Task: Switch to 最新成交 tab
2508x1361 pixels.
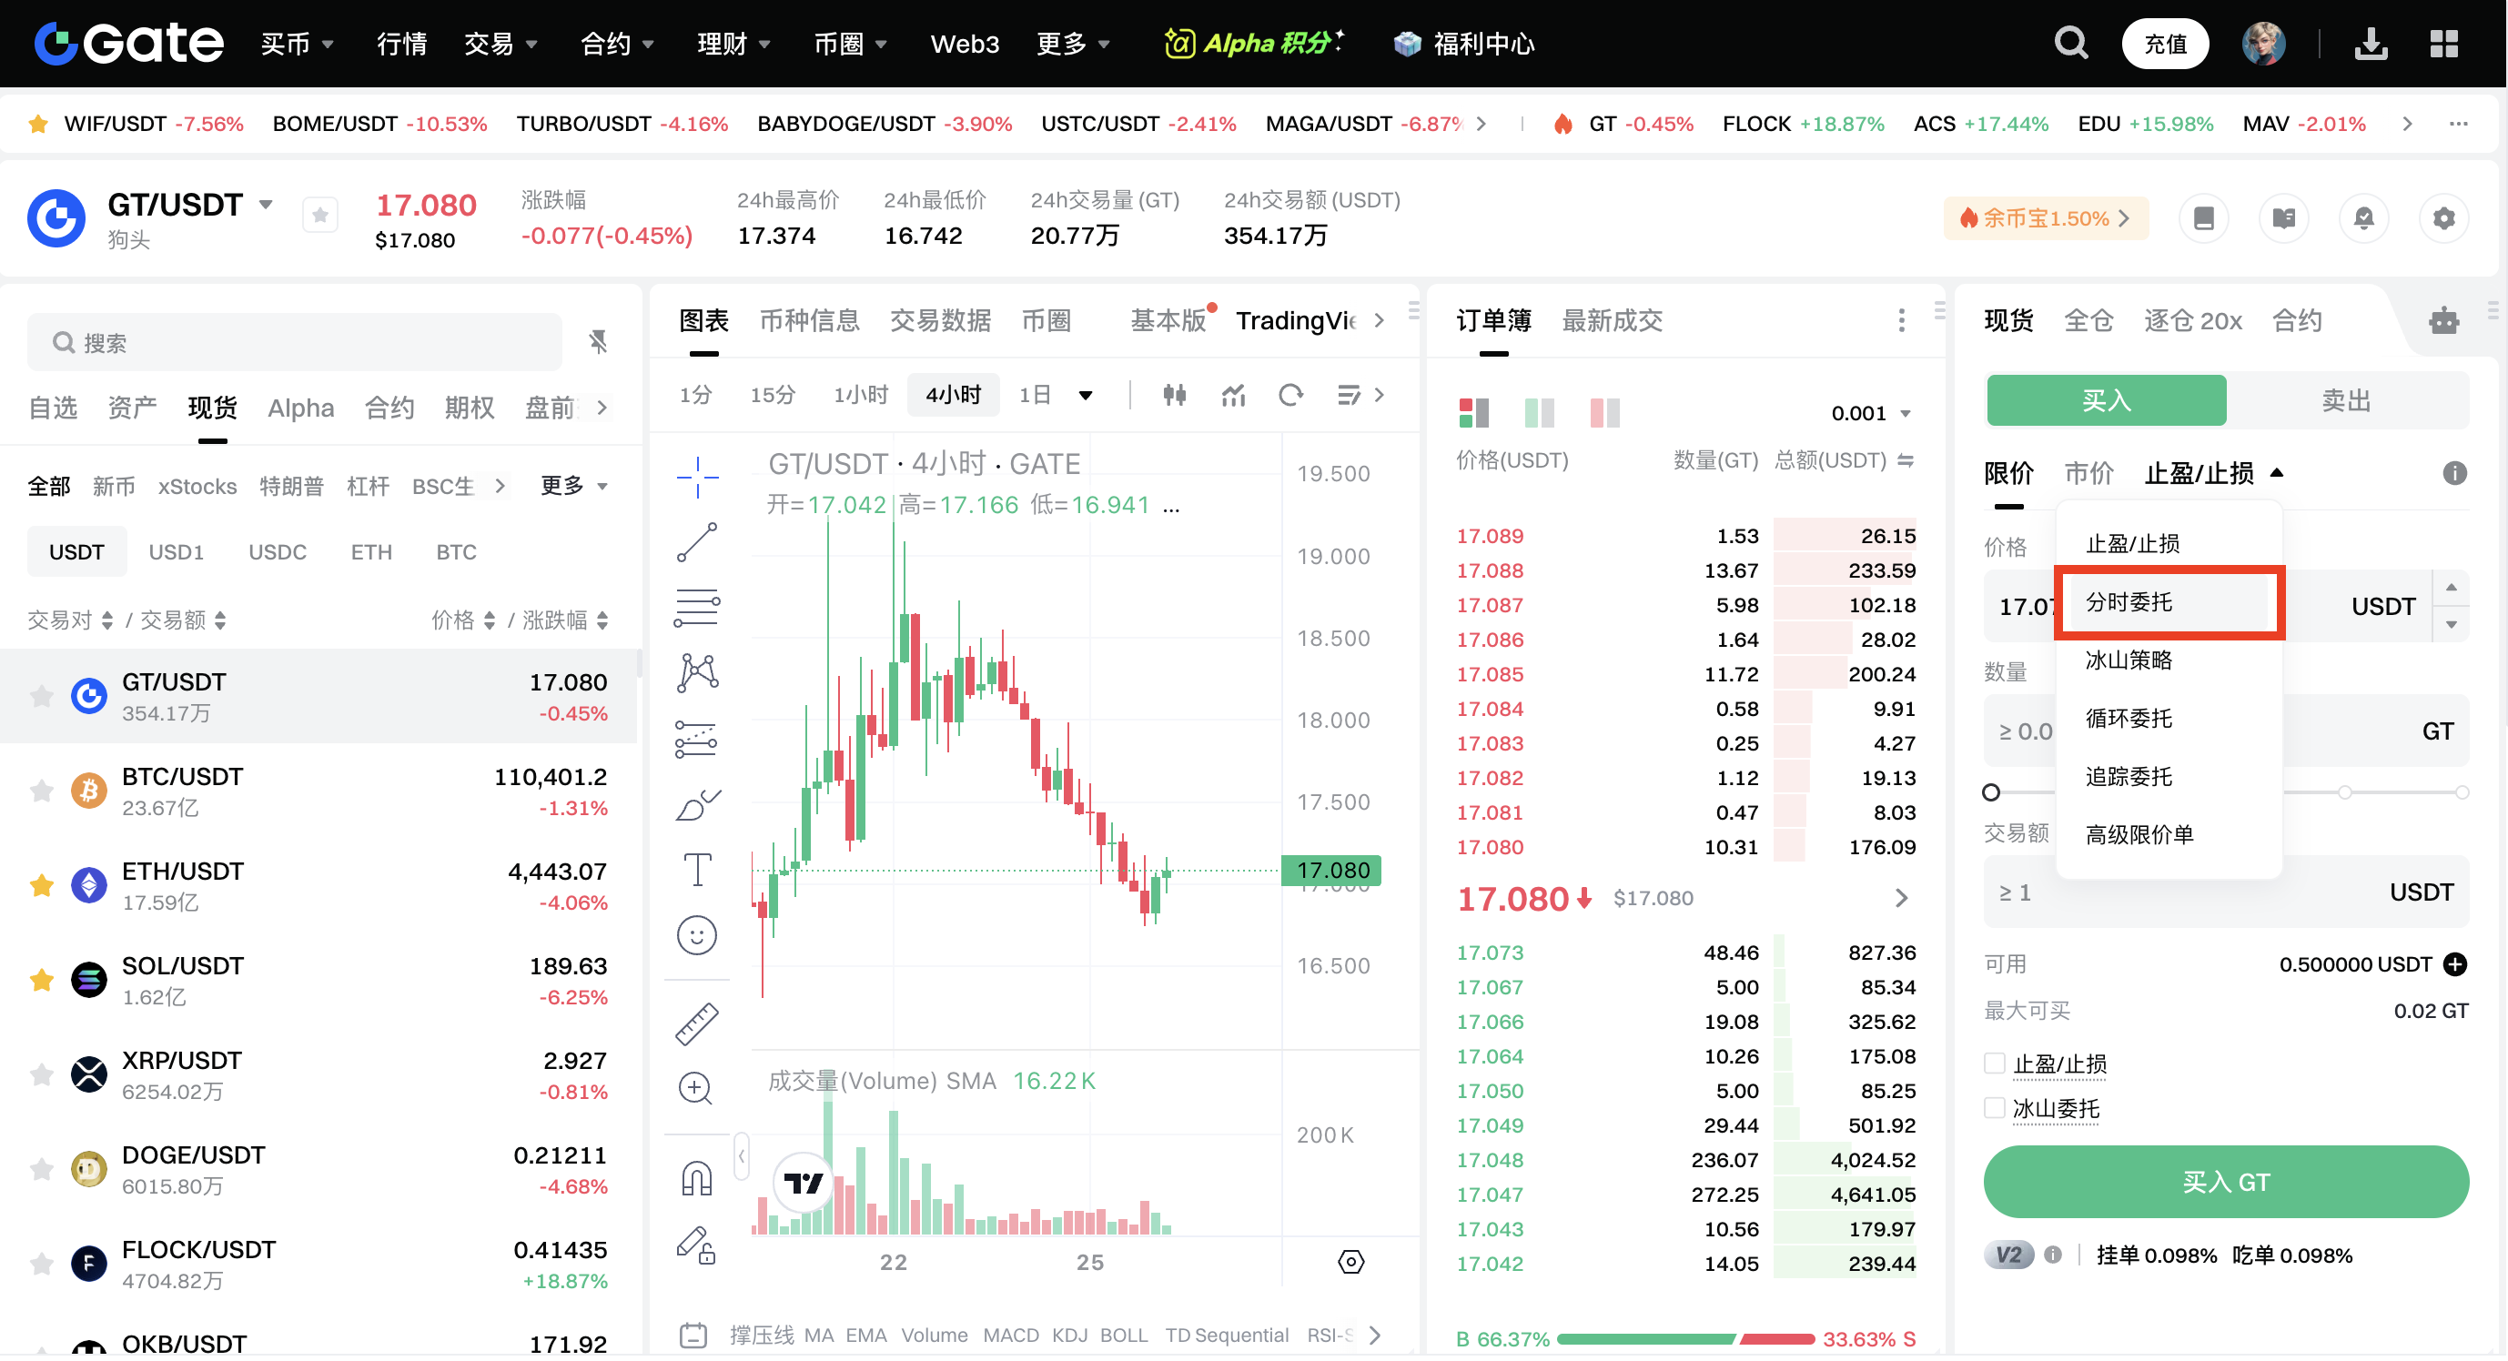Action: pos(1612,320)
